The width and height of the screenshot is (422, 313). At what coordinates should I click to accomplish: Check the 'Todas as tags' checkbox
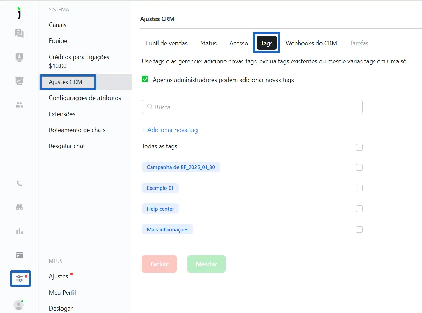click(x=359, y=147)
